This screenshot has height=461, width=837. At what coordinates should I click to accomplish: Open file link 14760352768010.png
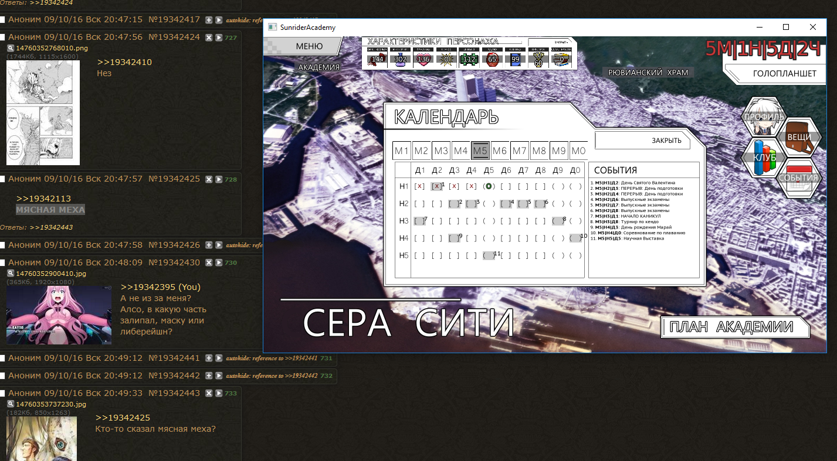pyautogui.click(x=52, y=48)
